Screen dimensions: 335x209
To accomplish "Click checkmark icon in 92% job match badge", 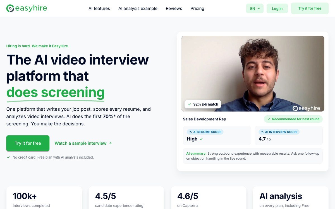I will [x=189, y=104].
